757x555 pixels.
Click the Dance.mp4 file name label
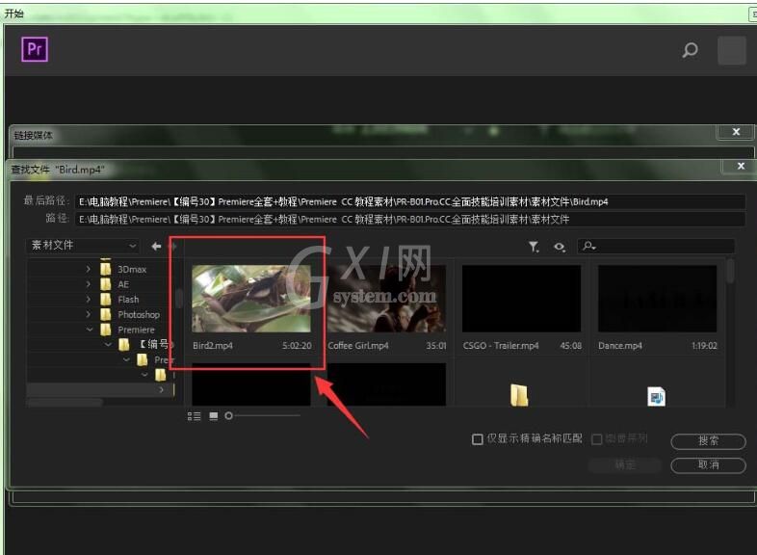click(x=620, y=346)
